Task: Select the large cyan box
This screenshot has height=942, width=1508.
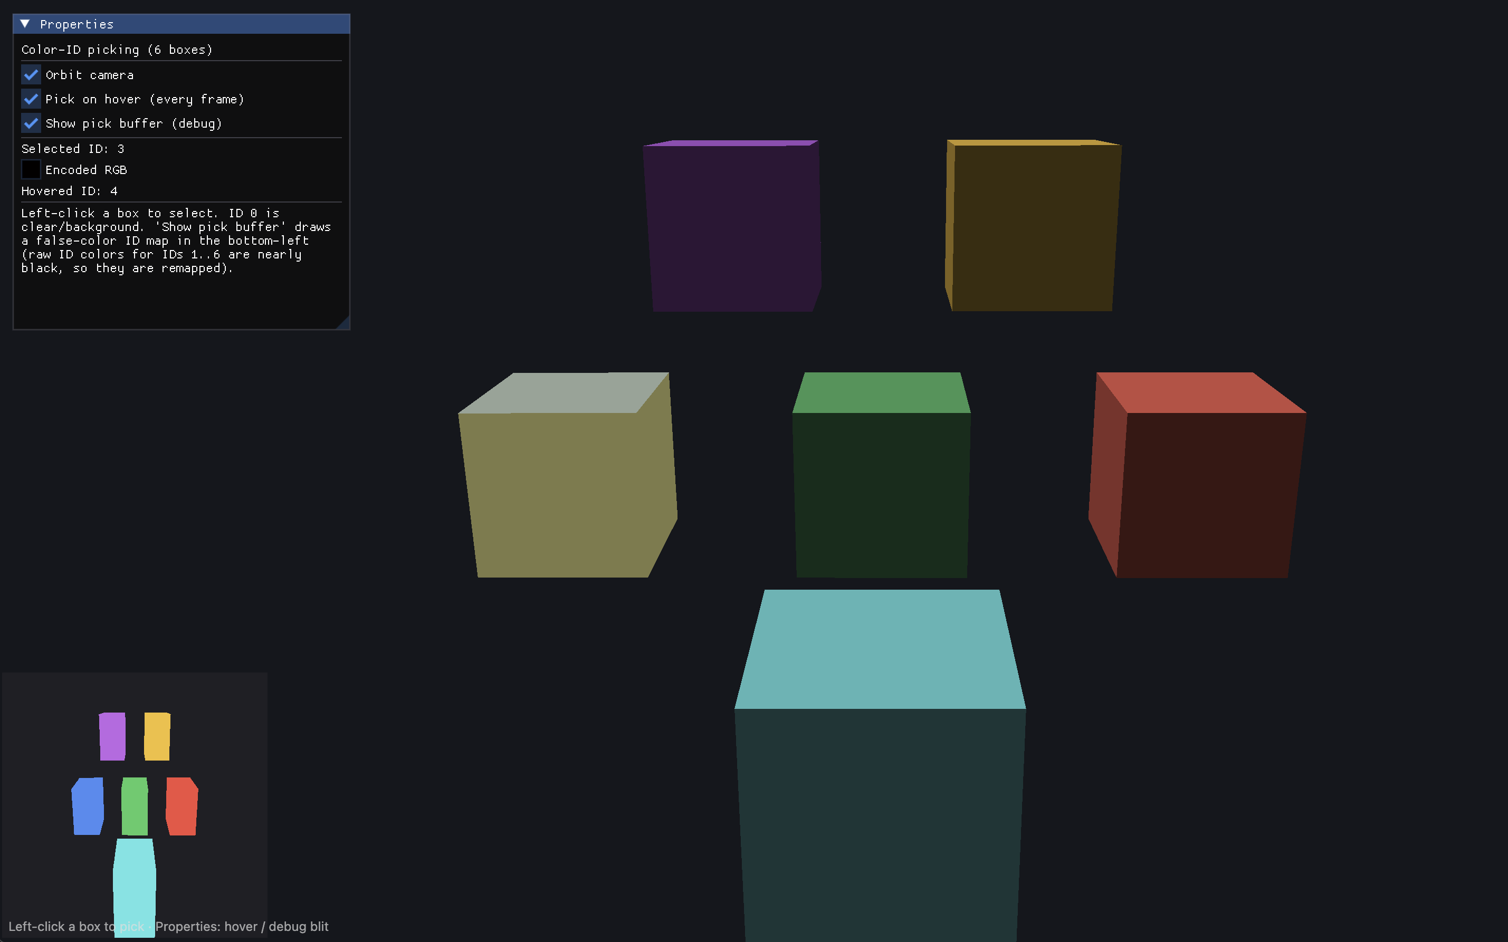Action: tap(880, 766)
